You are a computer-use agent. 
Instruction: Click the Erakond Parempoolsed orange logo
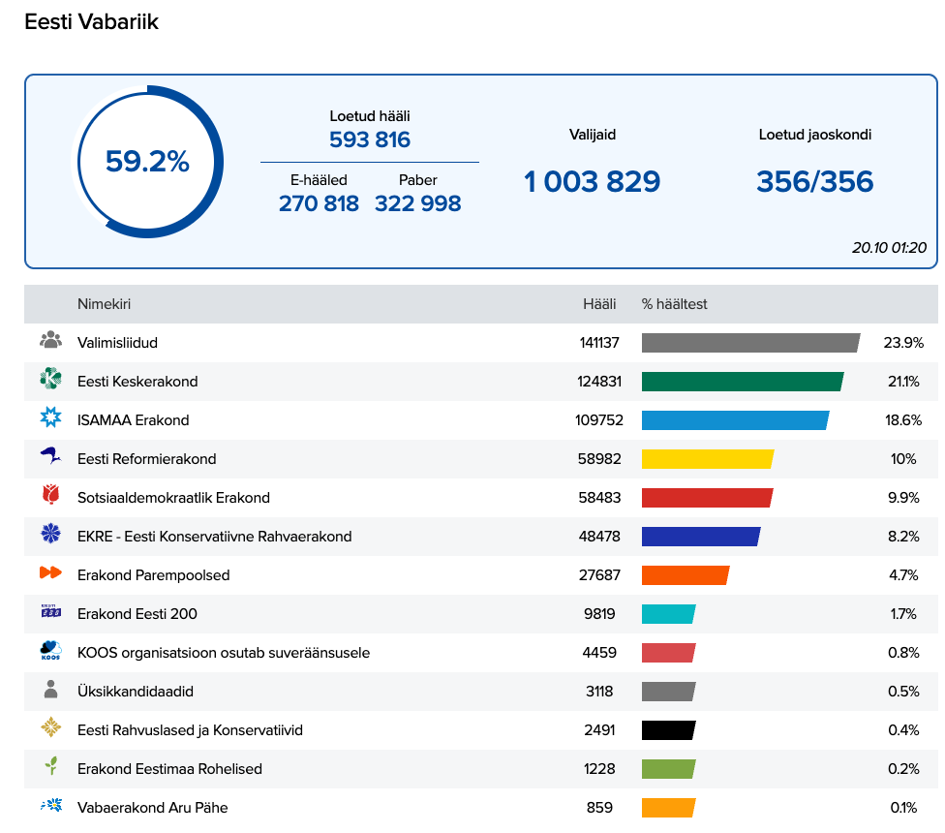[x=50, y=573]
